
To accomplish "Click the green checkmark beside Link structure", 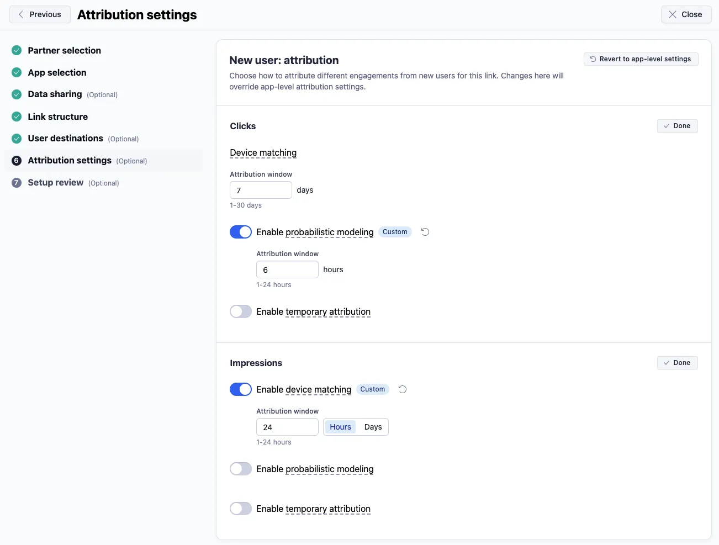I will click(17, 117).
